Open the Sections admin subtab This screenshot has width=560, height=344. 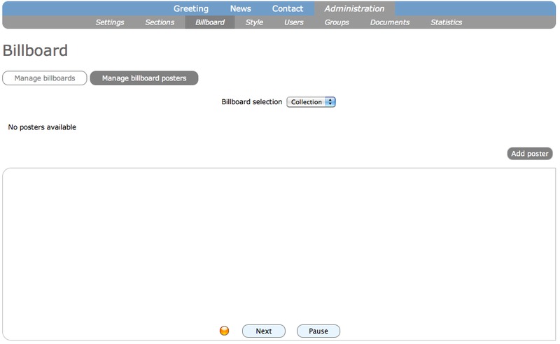160,22
